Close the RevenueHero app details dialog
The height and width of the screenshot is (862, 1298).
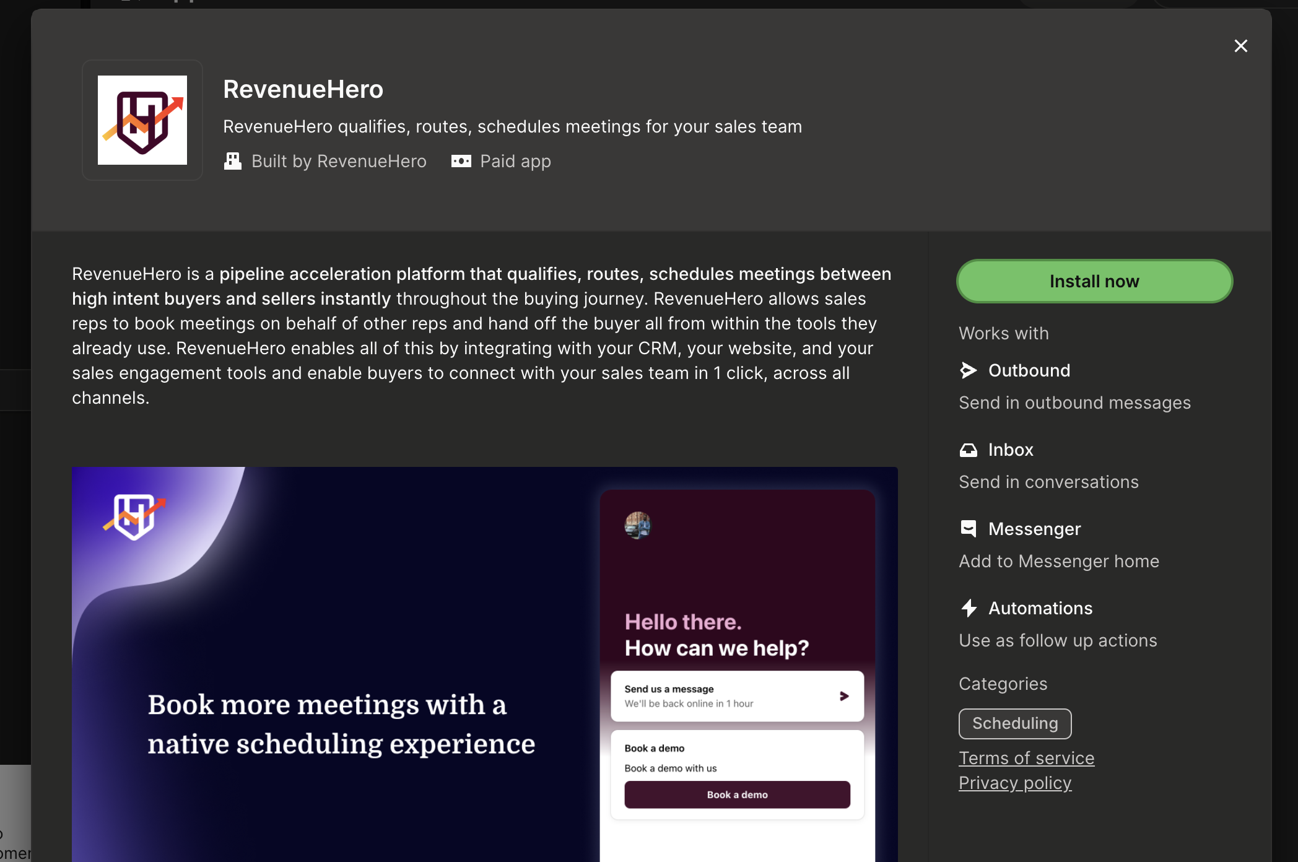[x=1240, y=46]
